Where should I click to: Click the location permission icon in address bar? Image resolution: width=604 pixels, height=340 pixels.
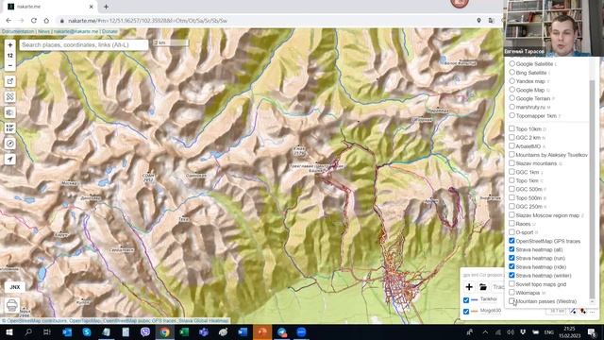tap(478, 21)
